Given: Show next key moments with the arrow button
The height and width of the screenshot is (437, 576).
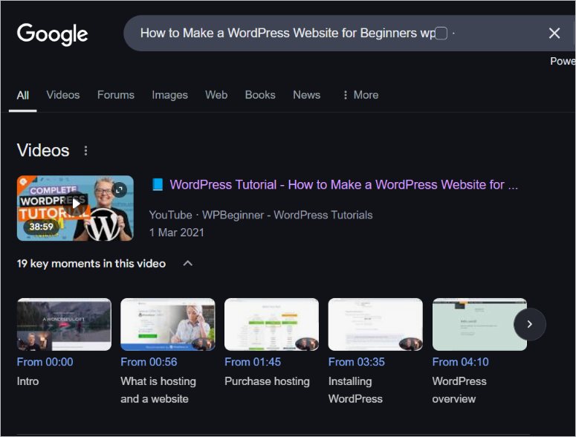Looking at the screenshot, I should (x=530, y=324).
